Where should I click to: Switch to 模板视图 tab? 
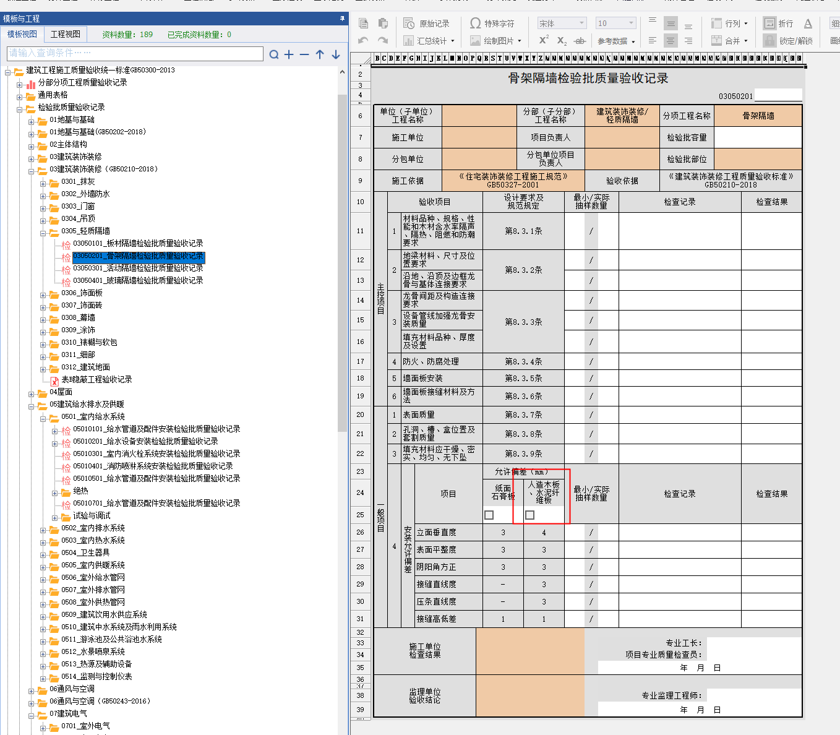pyautogui.click(x=22, y=34)
